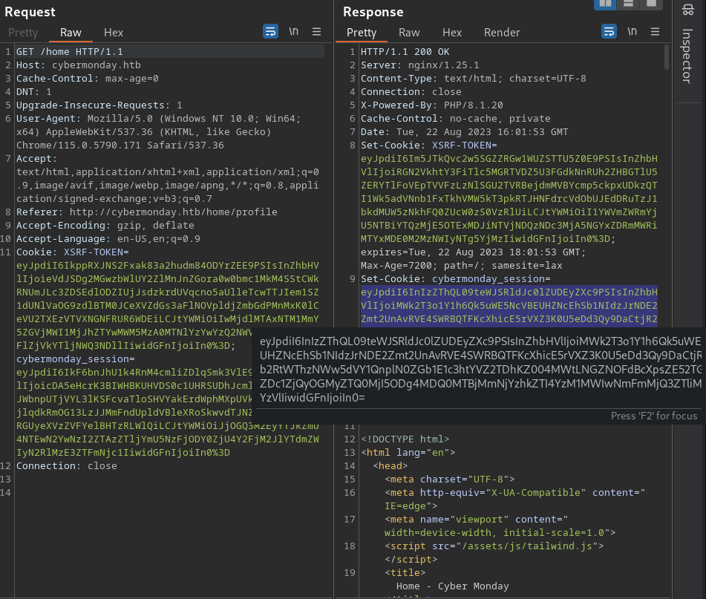Click the decoded cookie tooltip popup text
This screenshot has width=706, height=599.
click(x=480, y=369)
